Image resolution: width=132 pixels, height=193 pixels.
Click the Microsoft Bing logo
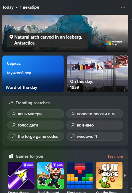tap(114, 43)
